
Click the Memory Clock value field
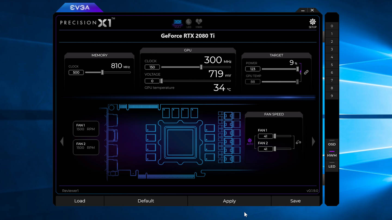pos(76,73)
